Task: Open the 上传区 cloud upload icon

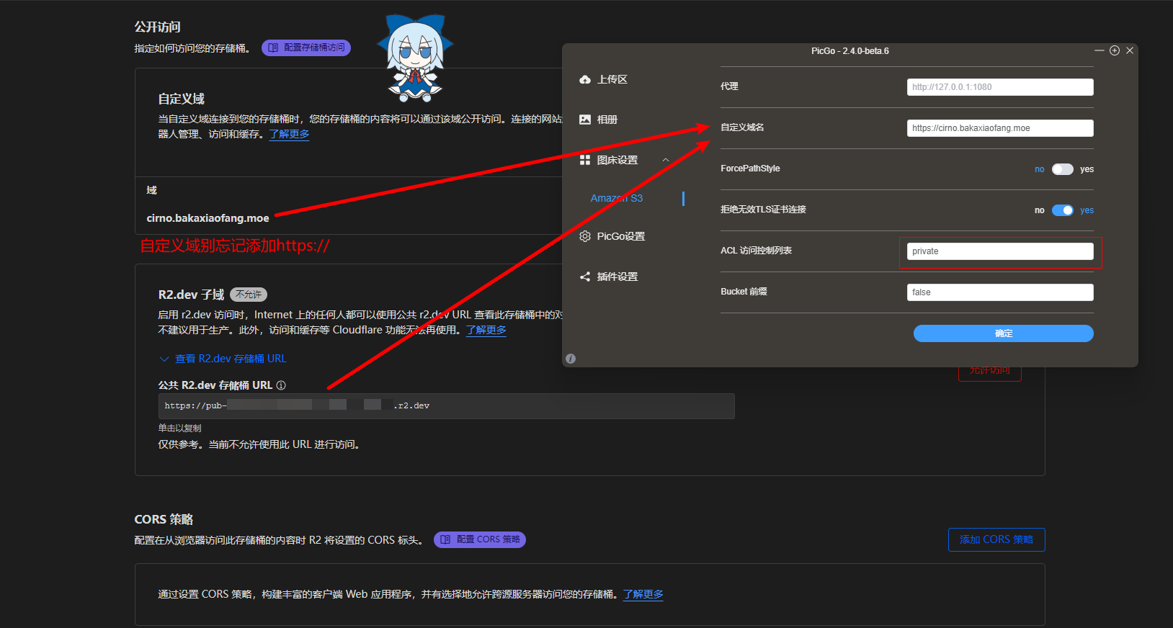Action: [585, 79]
